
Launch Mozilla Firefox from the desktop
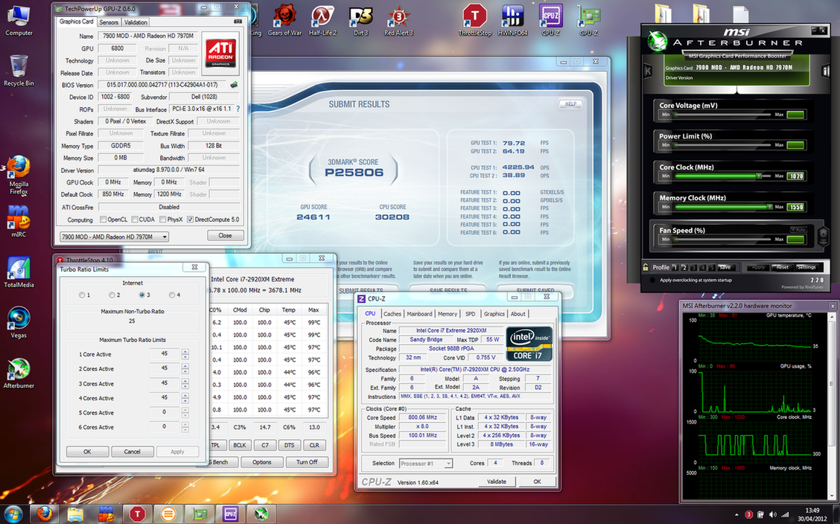[19, 174]
